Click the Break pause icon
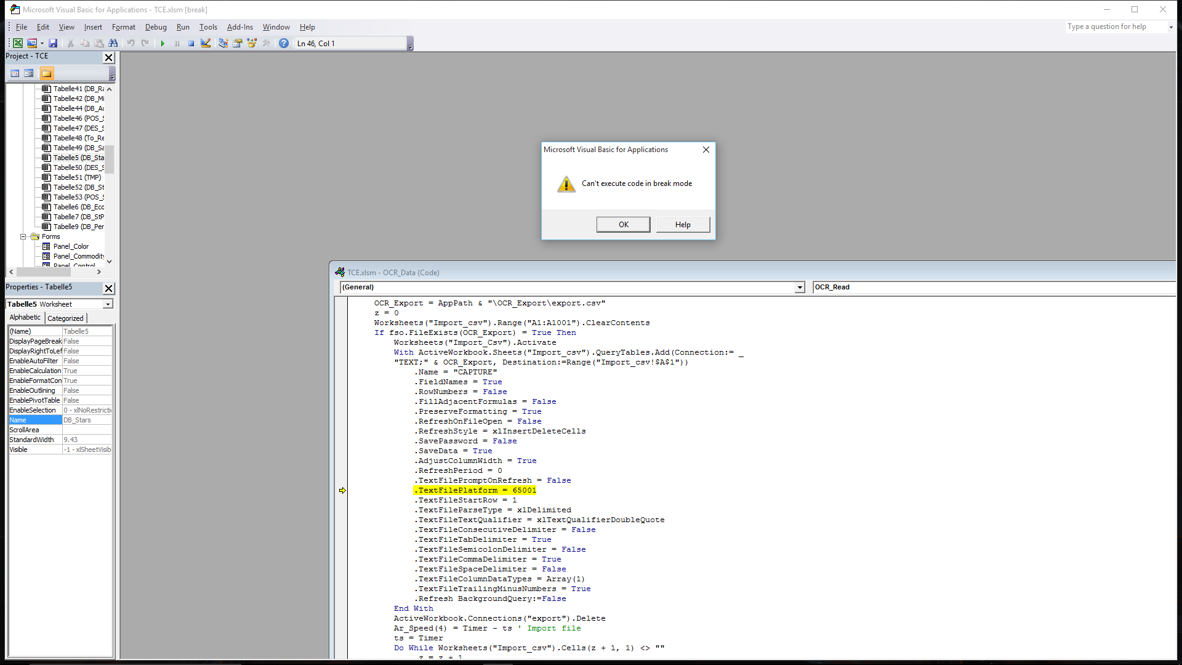Screen dimensions: 1182x665 coord(177,43)
